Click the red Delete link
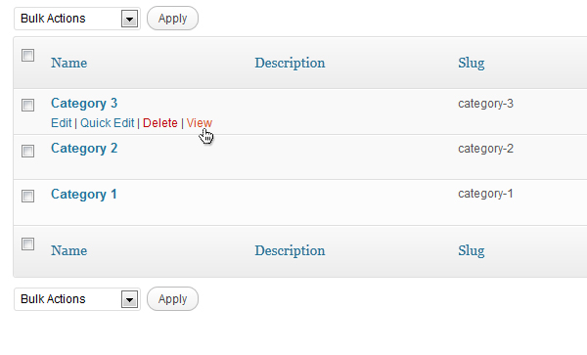 [160, 123]
